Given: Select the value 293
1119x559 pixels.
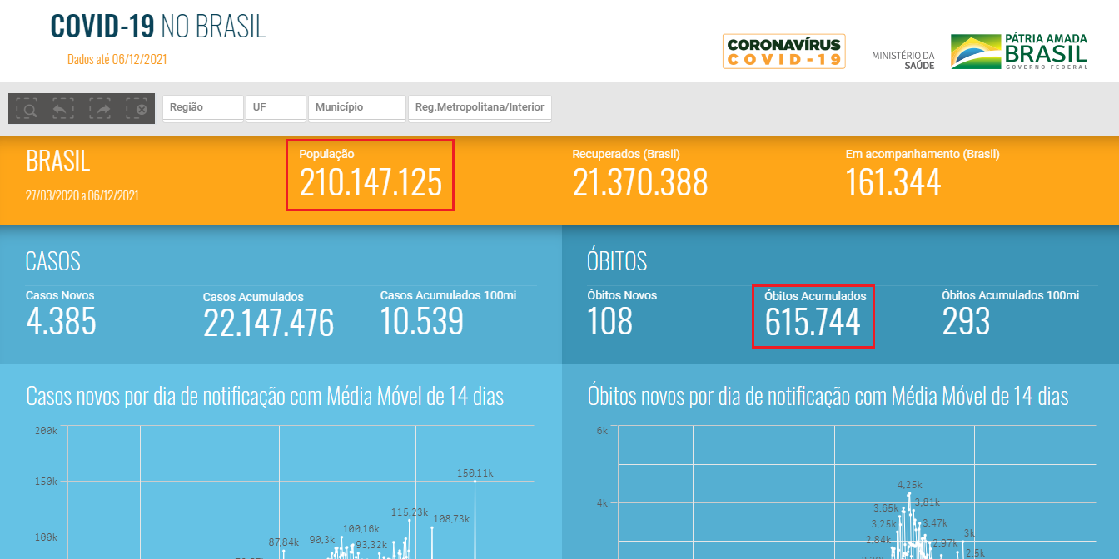Looking at the screenshot, I should pos(966,322).
